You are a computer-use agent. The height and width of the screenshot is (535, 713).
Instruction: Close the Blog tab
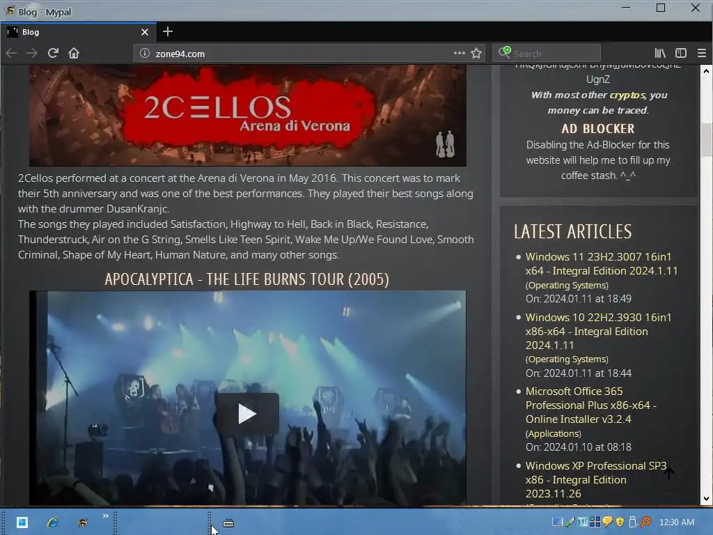(x=145, y=32)
